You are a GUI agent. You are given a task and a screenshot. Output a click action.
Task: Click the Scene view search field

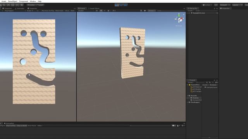tap(170, 11)
